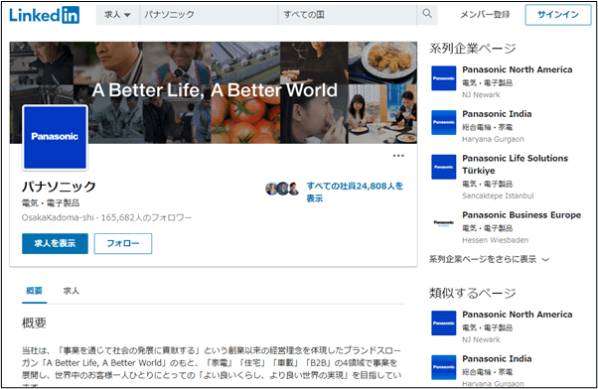Open Panasonic Life Solutions Türkiye link
Viewport: 598px width, 389px height.
click(515, 164)
